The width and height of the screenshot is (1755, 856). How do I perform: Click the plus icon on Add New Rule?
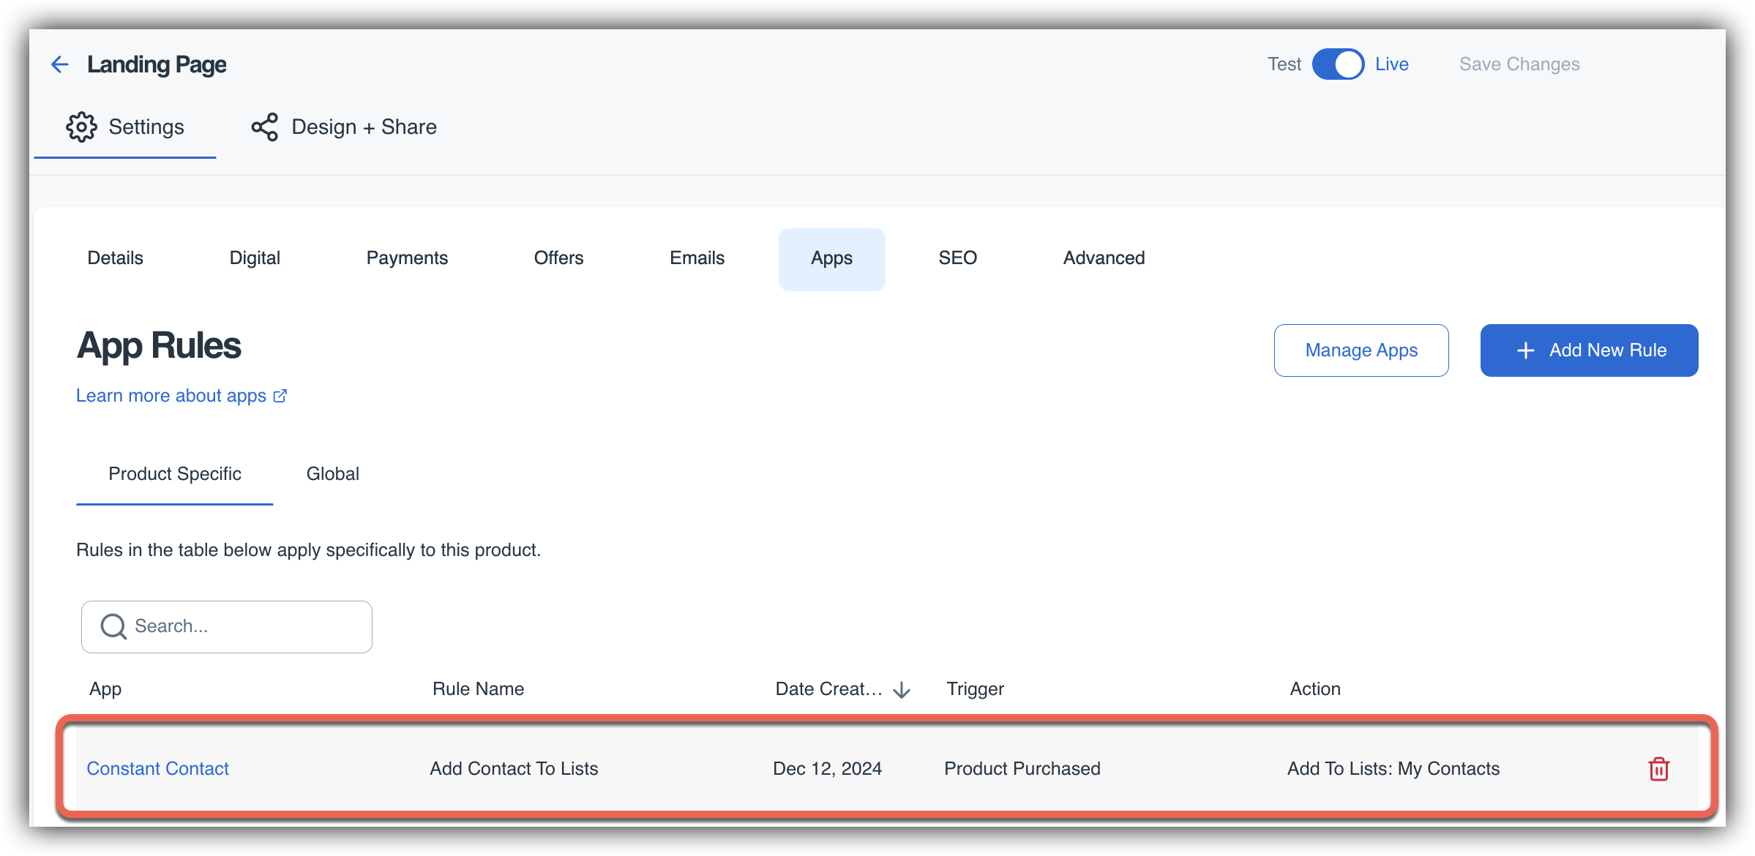tap(1526, 350)
